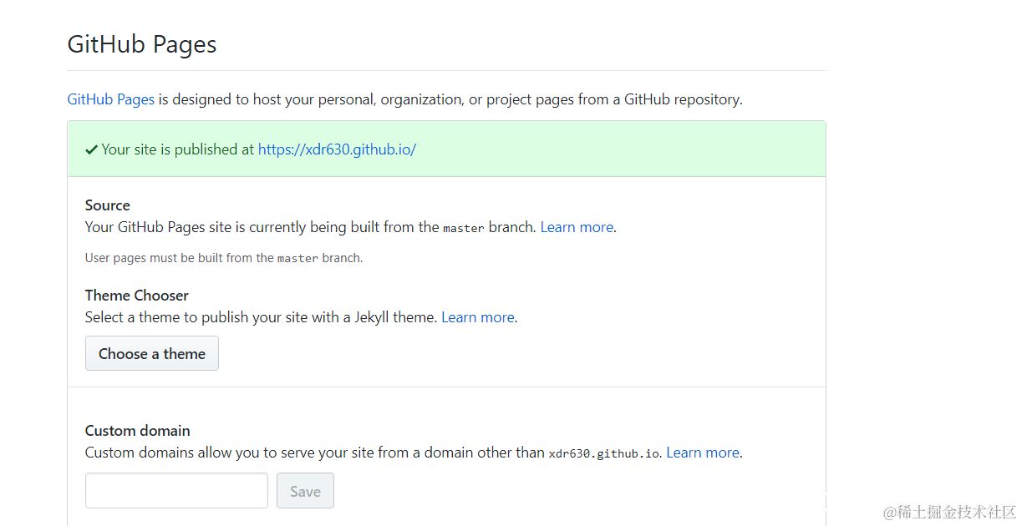Open the GitHub Pages intro link
The height and width of the screenshot is (526, 1022).
pos(110,99)
